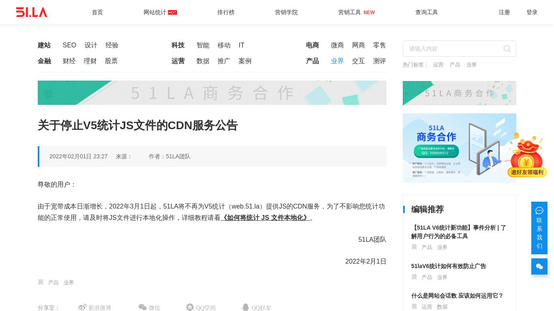Click the floating WeChat button on right
This screenshot has width=554, height=311.
(539, 266)
